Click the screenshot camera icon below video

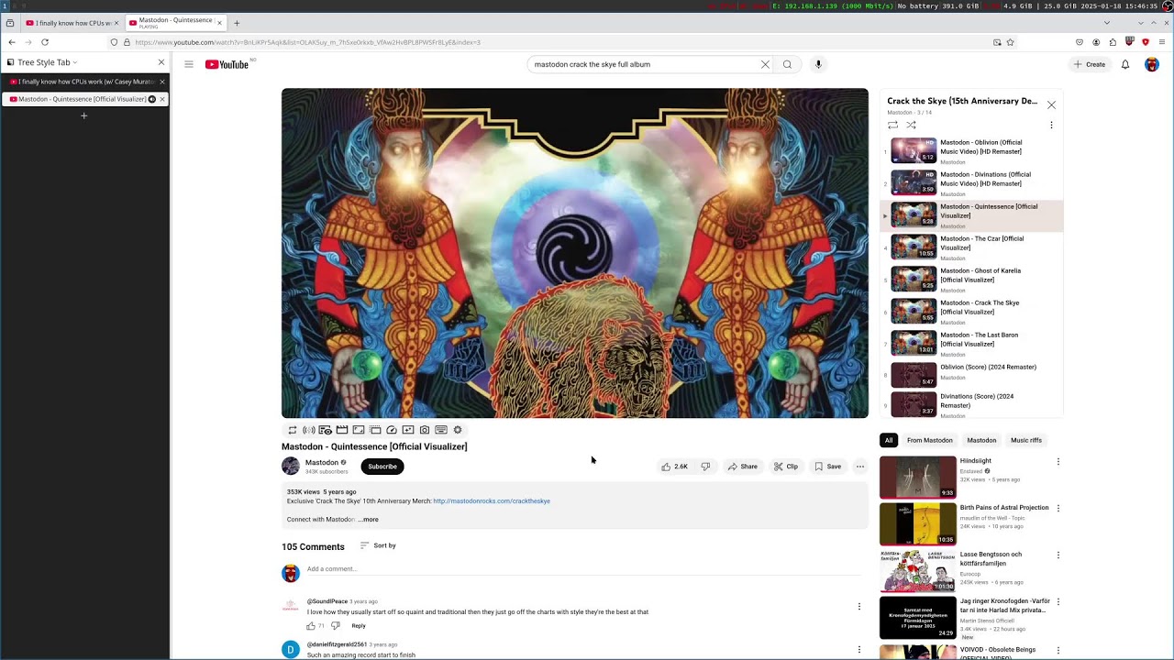point(425,430)
